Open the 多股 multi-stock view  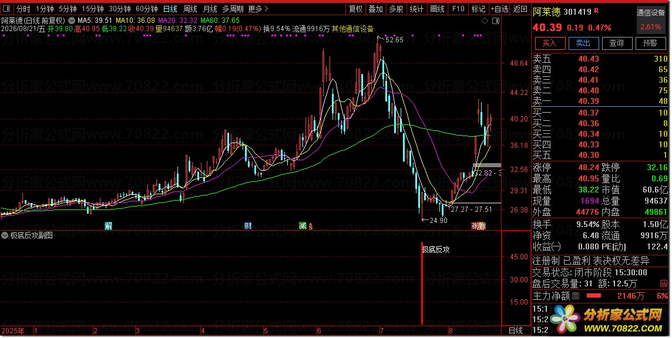pyautogui.click(x=396, y=9)
